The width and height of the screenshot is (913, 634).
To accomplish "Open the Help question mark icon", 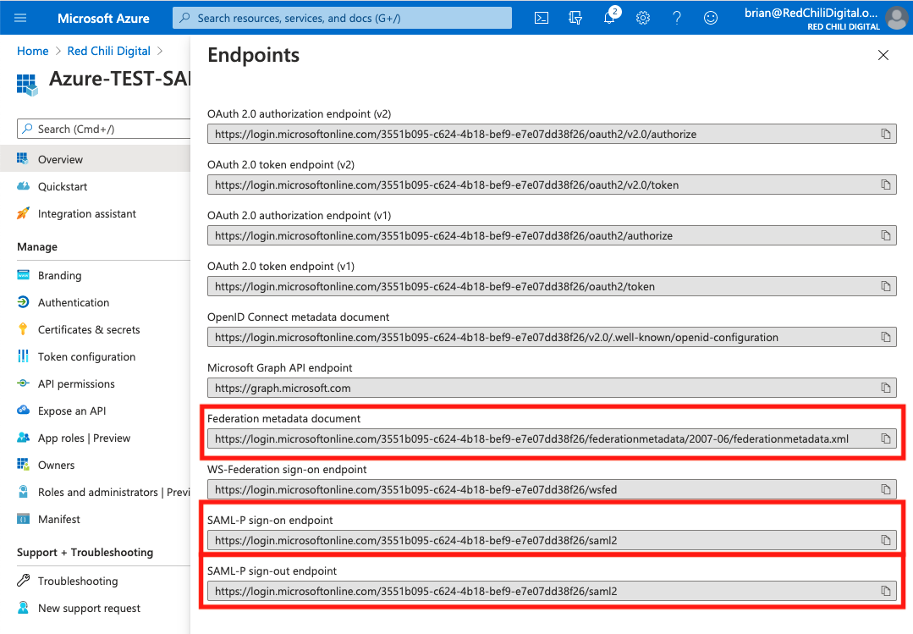I will [677, 18].
